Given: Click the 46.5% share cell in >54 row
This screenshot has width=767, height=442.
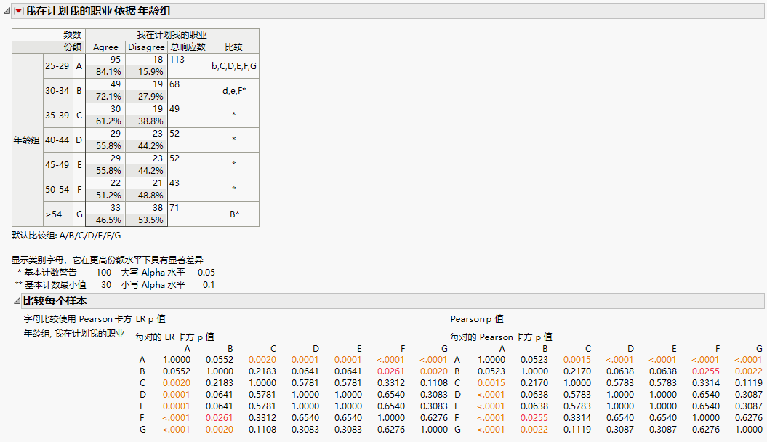Looking at the screenshot, I should click(x=109, y=220).
